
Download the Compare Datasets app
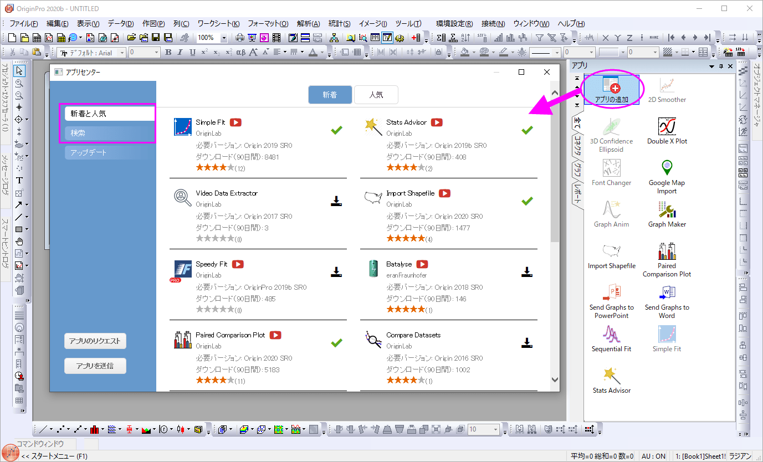point(527,342)
